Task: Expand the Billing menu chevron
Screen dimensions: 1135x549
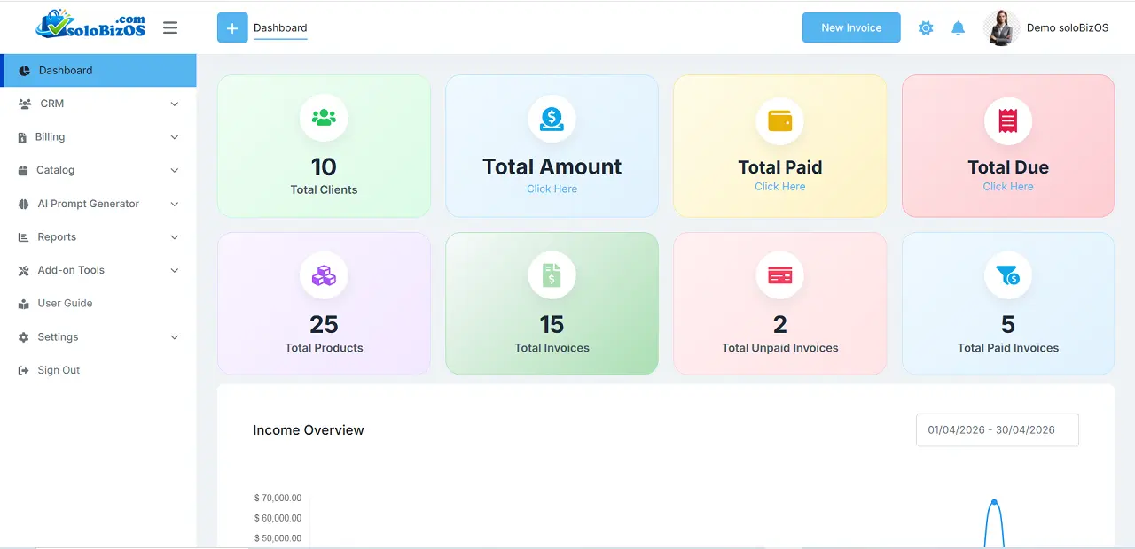Action: coord(174,137)
